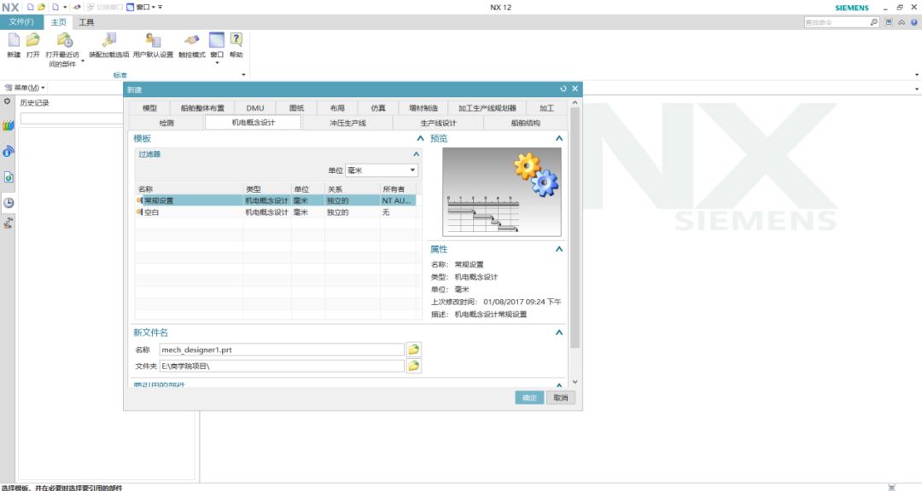Click the 窗口 window ribbon icon

(x=217, y=40)
